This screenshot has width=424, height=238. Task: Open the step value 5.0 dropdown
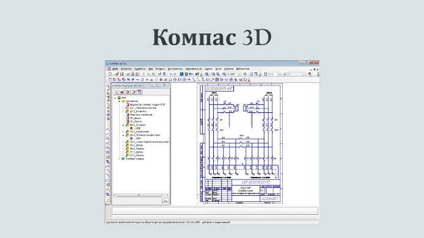point(279,74)
